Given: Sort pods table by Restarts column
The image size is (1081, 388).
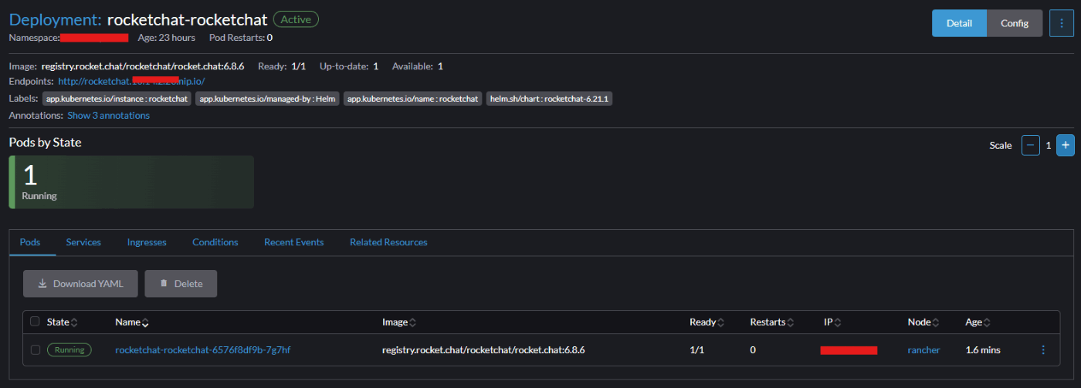Looking at the screenshot, I should coord(773,322).
